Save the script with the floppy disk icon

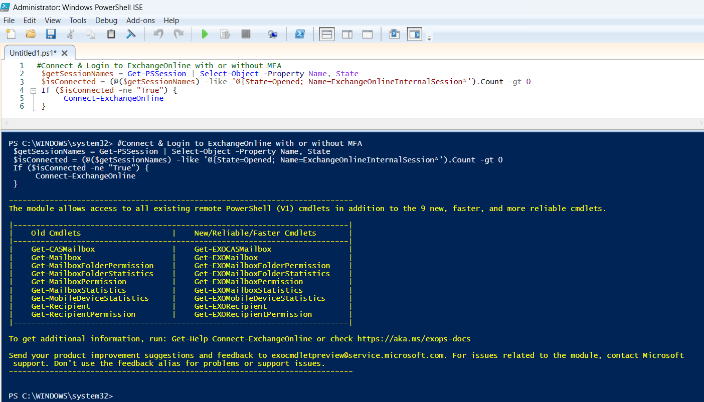click(x=51, y=34)
